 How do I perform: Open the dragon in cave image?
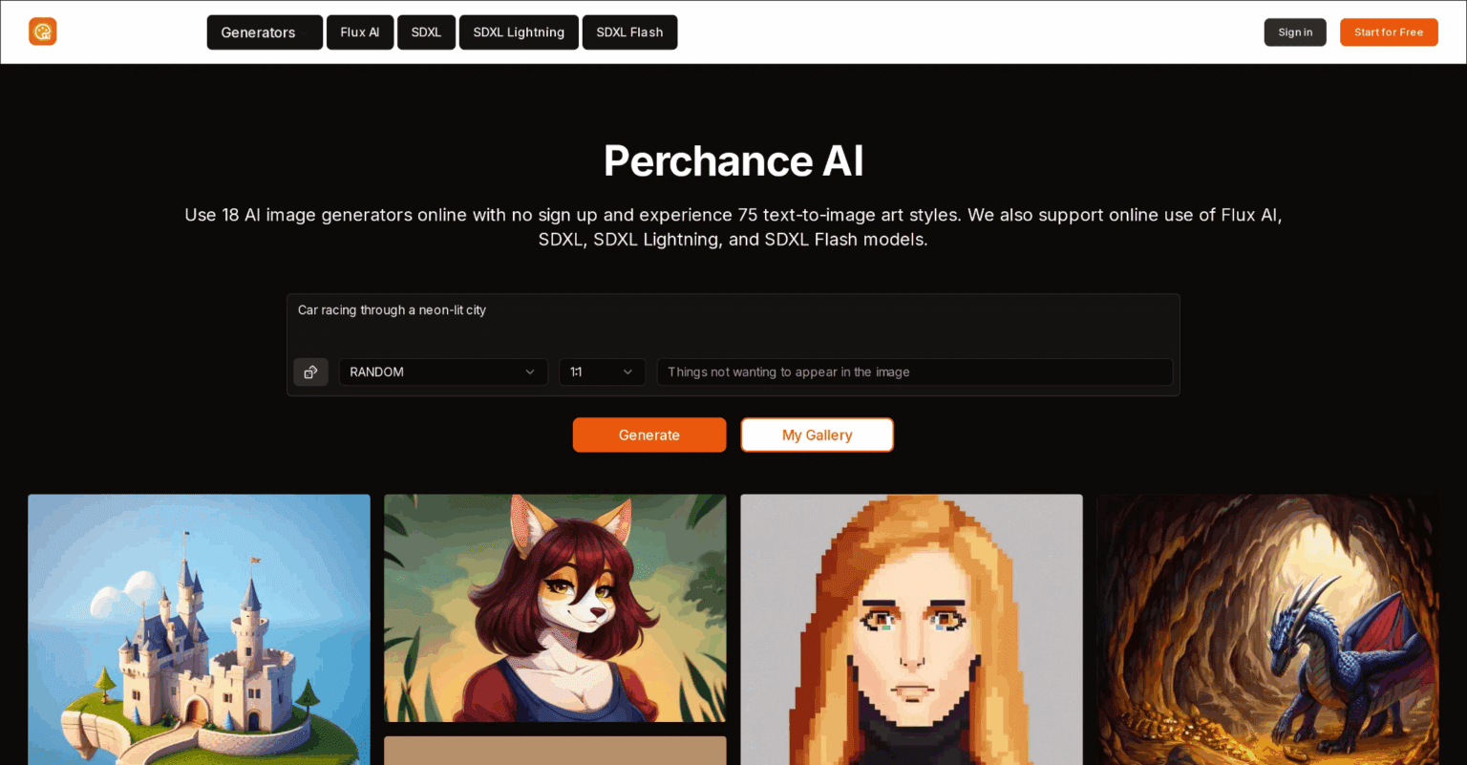pos(1267,629)
